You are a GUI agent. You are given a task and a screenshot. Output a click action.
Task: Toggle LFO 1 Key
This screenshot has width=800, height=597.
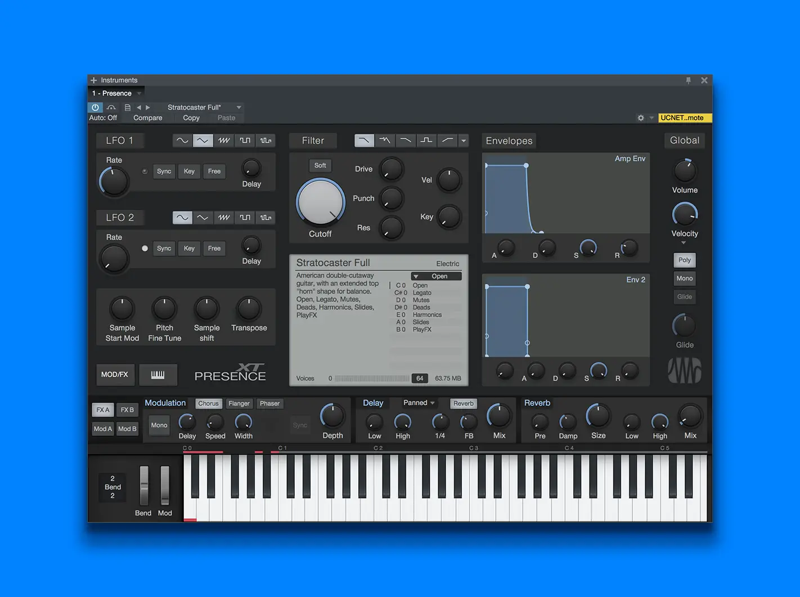click(x=189, y=171)
